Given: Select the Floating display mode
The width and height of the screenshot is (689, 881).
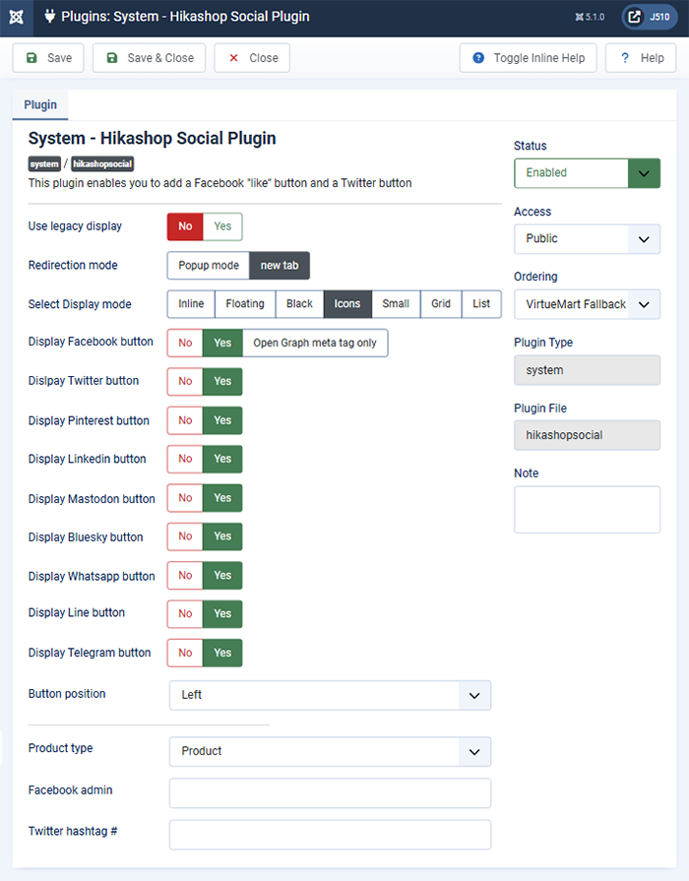Looking at the screenshot, I should coord(245,304).
